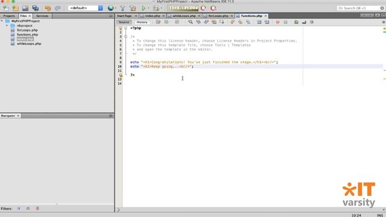Screen dimensions: 386x217
Task: Click the globe browser icon
Action: (x=111, y=8)
